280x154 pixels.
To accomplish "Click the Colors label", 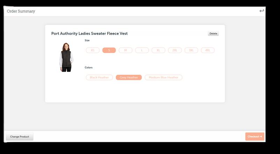I will [89, 67].
